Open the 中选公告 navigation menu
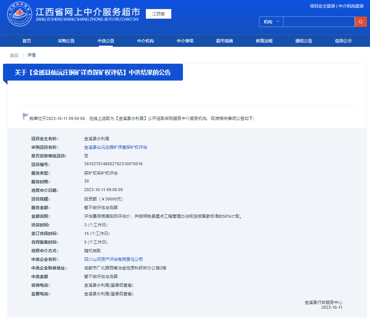 point(106,40)
